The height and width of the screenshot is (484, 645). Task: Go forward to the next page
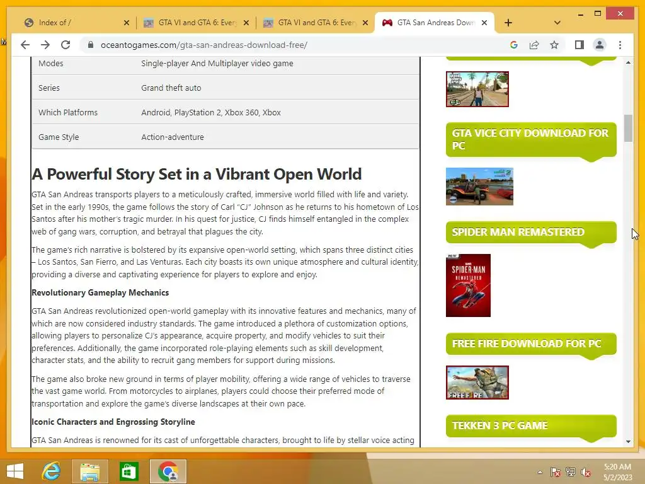click(45, 45)
